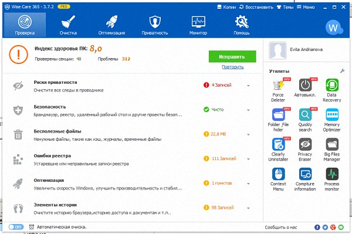Viewport: 352px width, 234px height.
Task: Expand the Бесполезные файлы section arrow
Action: coord(248,135)
